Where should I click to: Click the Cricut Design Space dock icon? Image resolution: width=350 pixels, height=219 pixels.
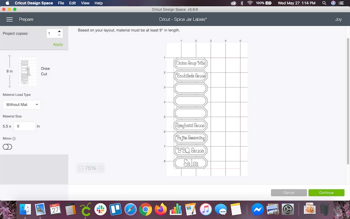coord(86,209)
